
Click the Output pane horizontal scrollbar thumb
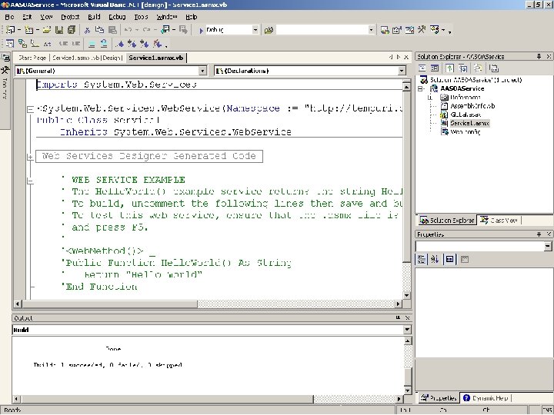coord(167,399)
